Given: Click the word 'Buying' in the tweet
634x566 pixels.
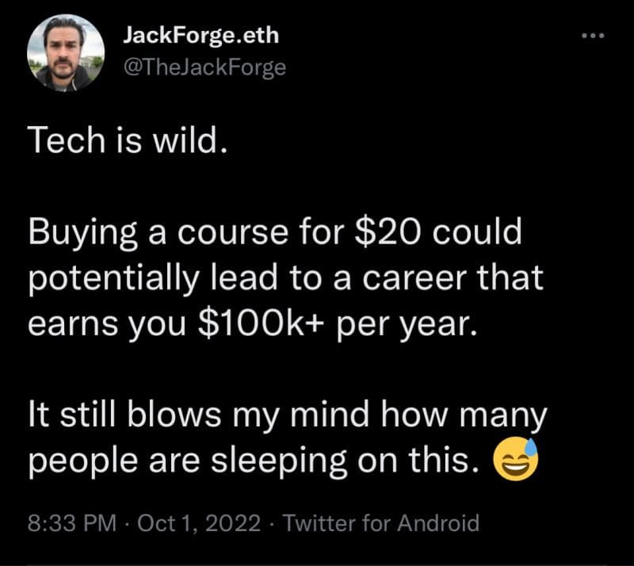Looking at the screenshot, I should 83,234.
